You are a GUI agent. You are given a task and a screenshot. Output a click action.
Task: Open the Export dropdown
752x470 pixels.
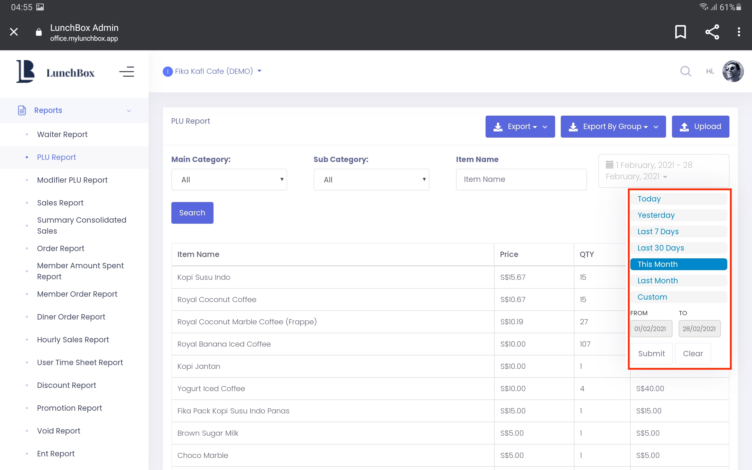pos(520,127)
